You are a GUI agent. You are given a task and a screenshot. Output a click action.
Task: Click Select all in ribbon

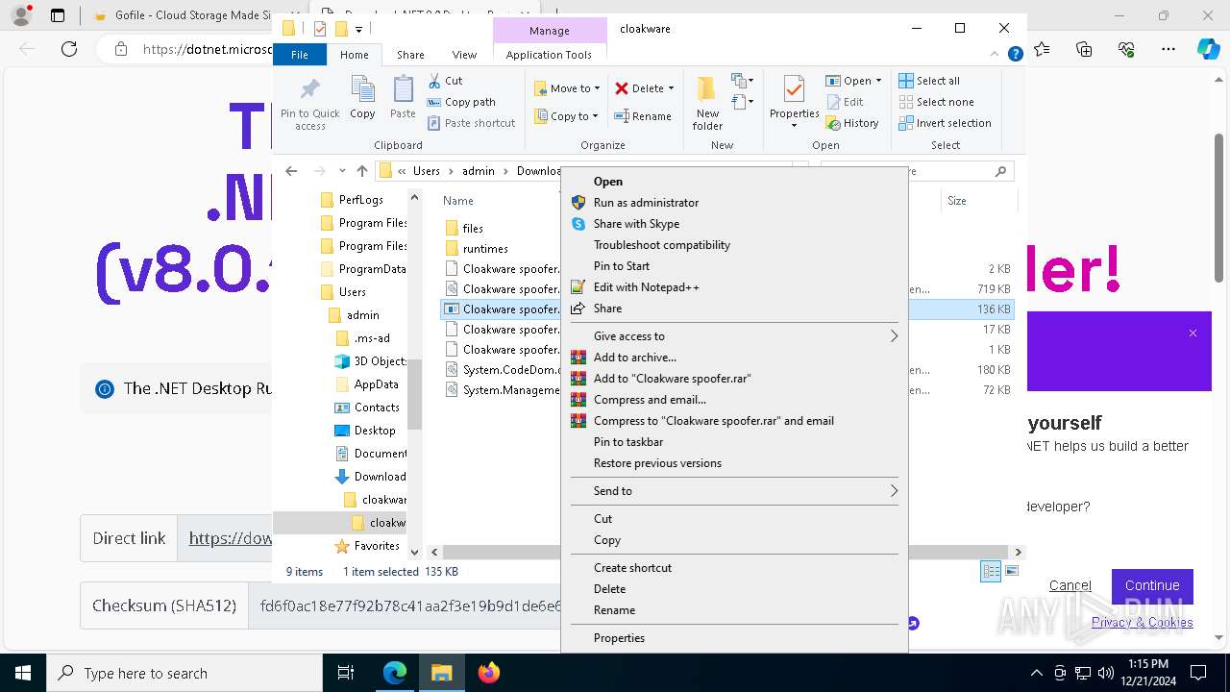(x=929, y=81)
